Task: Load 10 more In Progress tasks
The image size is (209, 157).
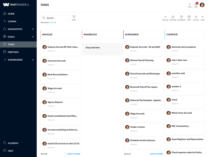Action: coord(156,154)
